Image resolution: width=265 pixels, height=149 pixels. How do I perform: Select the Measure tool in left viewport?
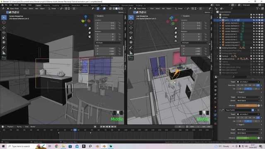[x=4, y=53]
